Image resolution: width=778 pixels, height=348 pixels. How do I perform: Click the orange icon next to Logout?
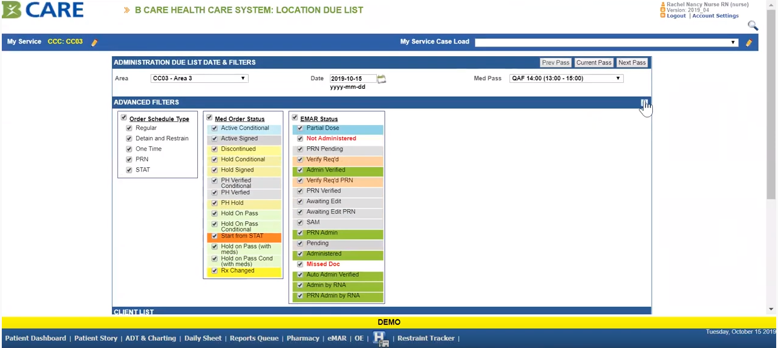point(663,16)
